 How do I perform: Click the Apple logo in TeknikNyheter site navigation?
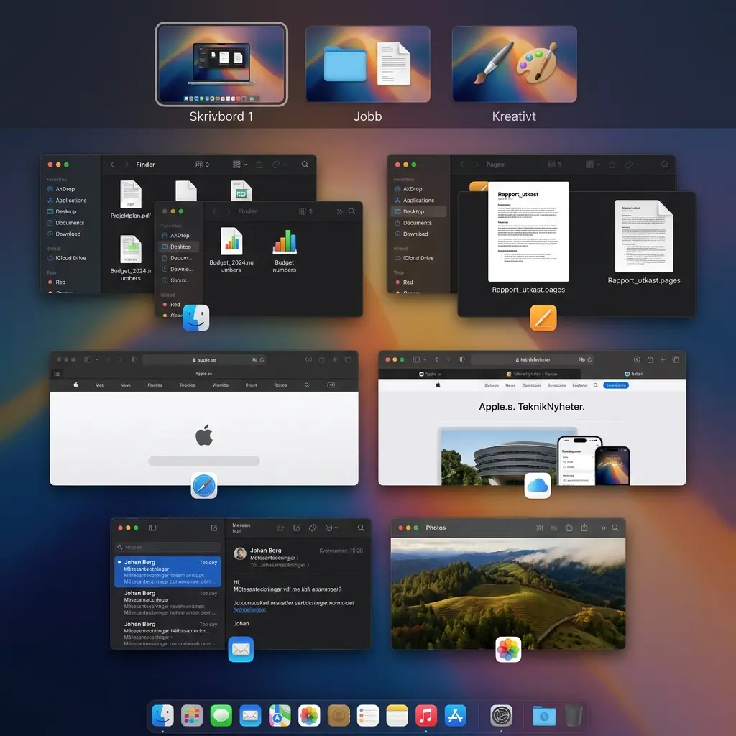click(x=438, y=385)
